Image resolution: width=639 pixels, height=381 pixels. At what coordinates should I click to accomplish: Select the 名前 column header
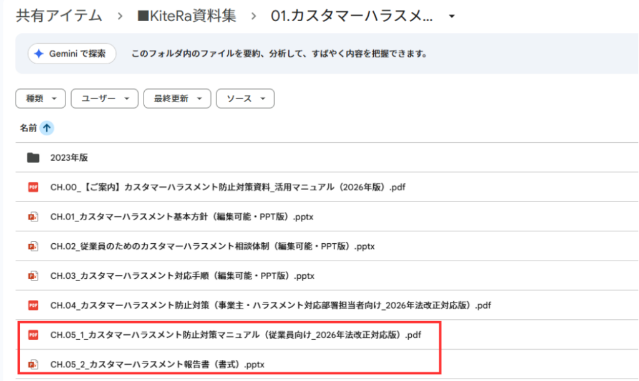pyautogui.click(x=28, y=128)
